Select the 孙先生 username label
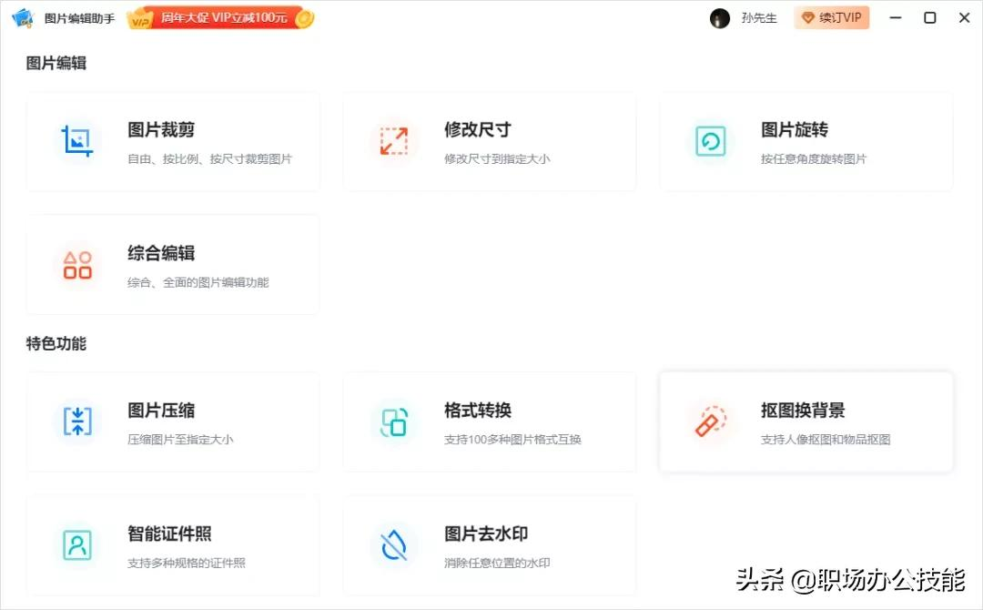Image resolution: width=983 pixels, height=610 pixels. click(x=759, y=18)
